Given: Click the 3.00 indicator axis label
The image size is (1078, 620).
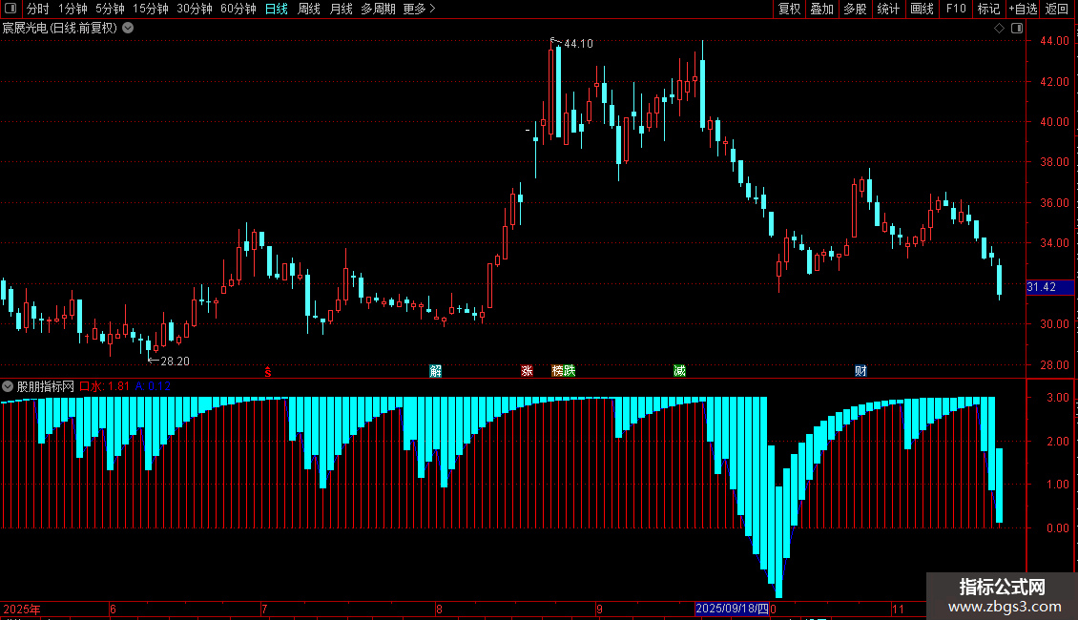Looking at the screenshot, I should coord(1057,398).
